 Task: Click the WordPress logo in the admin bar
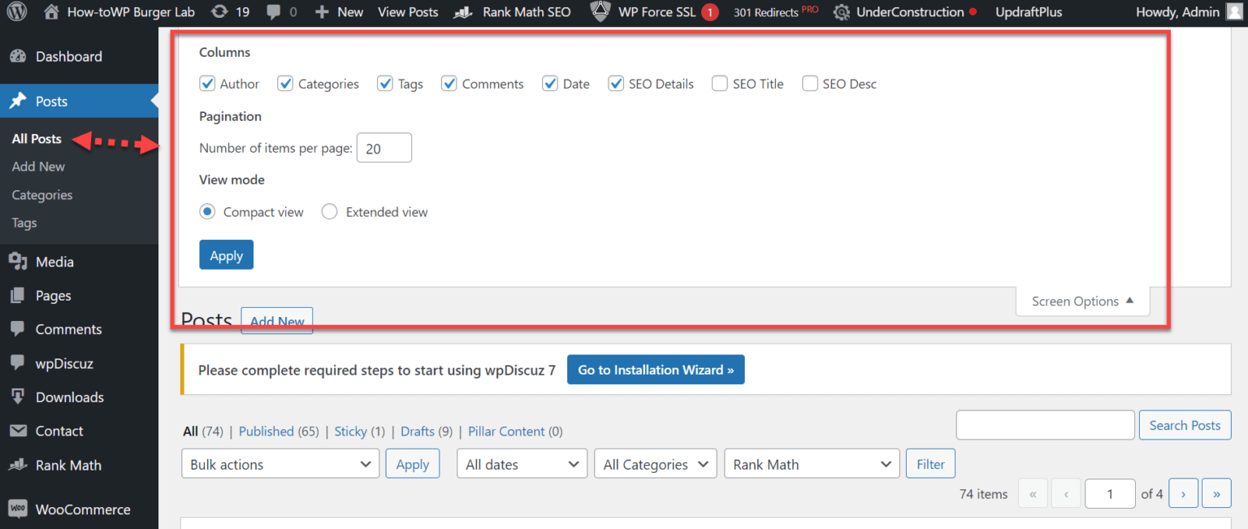click(x=17, y=11)
